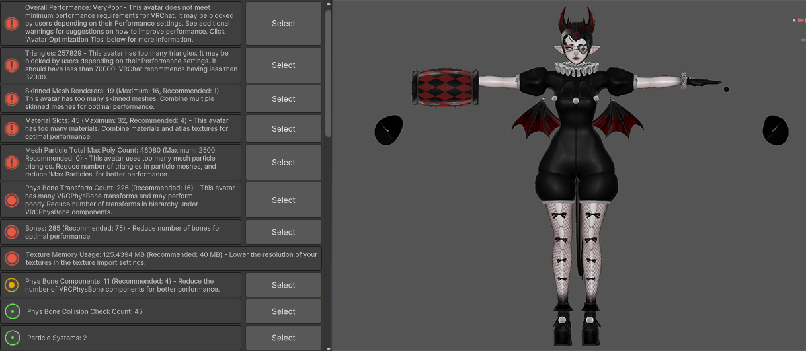Click the yellow warning icon for Phys Bone Components
The width and height of the screenshot is (806, 351).
11,285
